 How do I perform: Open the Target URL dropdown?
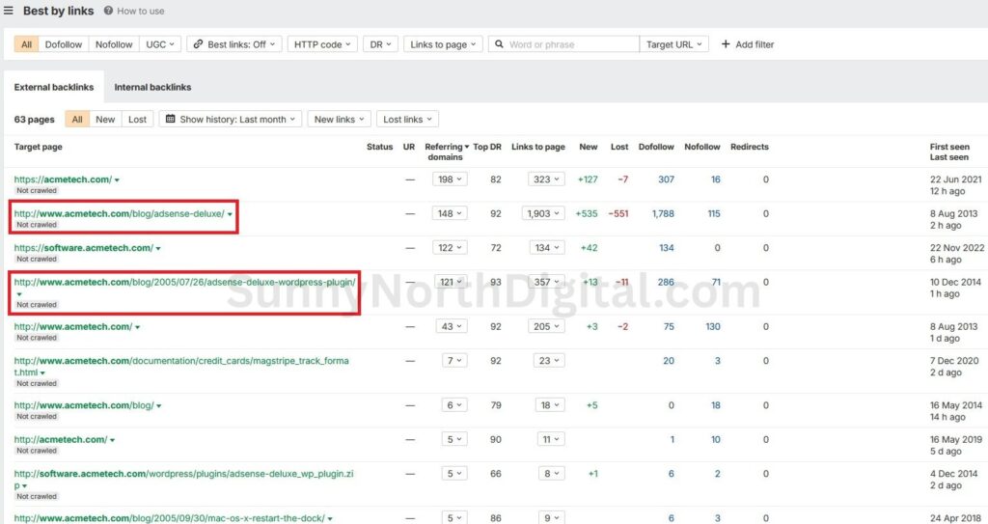pyautogui.click(x=673, y=44)
